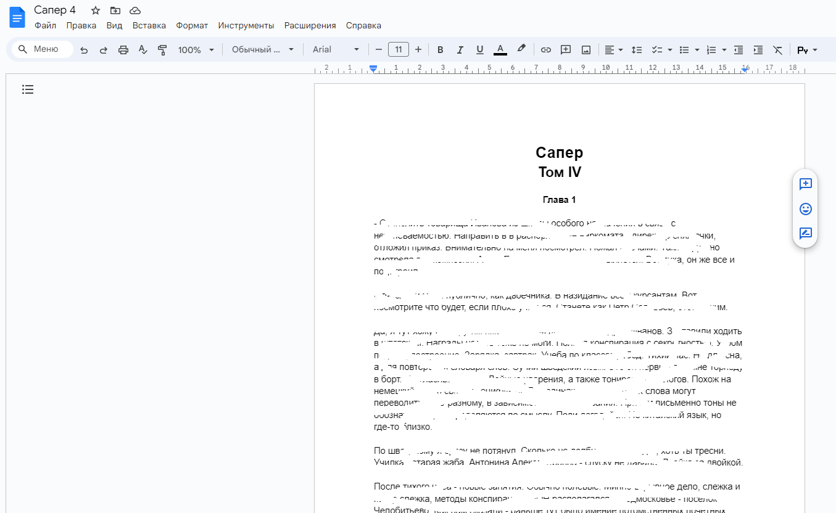Select the paint format roller tool
836x513 pixels.
[162, 50]
